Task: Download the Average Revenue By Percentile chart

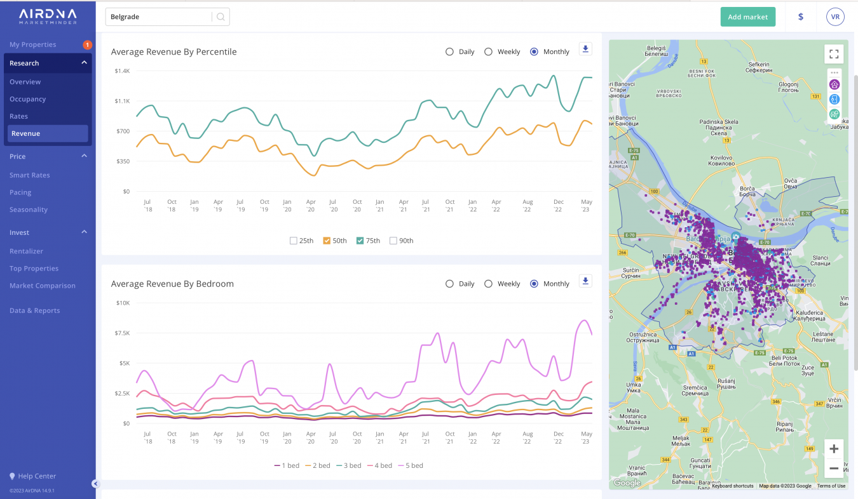Action: [x=585, y=49]
